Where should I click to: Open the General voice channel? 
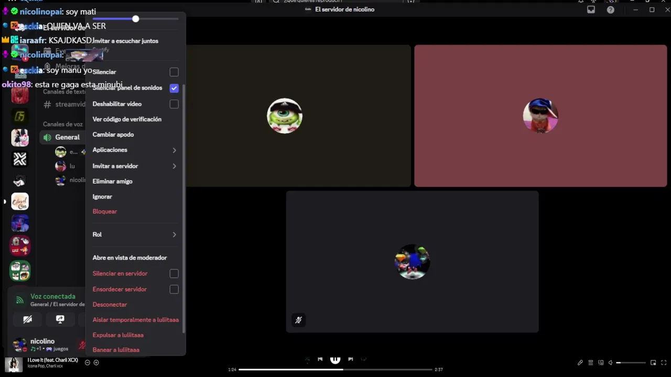click(x=61, y=137)
